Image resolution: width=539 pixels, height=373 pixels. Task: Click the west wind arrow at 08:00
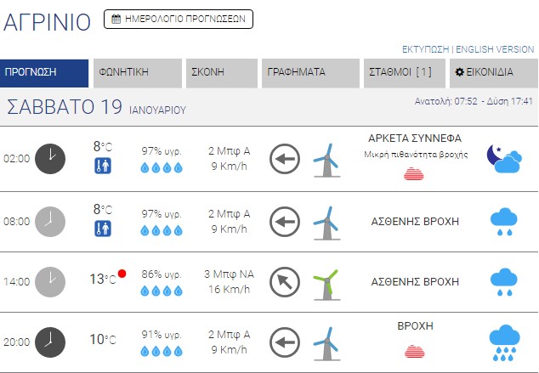coord(285,221)
